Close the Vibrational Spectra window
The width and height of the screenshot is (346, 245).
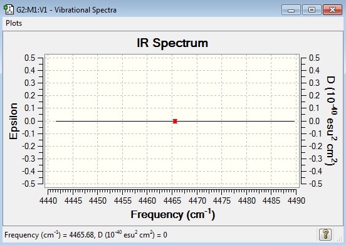[332, 10]
